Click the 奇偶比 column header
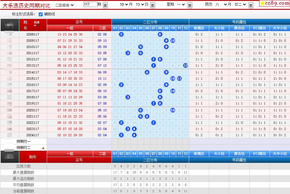Image resolution: width=290 pixels, height=194 pixels. pyautogui.click(x=199, y=28)
